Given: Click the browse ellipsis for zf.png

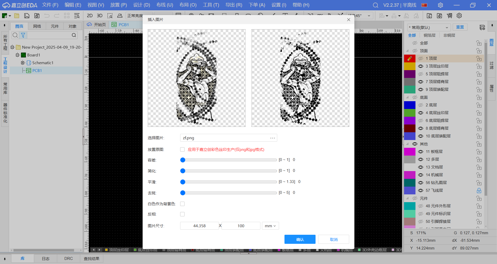Looking at the screenshot, I should coord(273,138).
